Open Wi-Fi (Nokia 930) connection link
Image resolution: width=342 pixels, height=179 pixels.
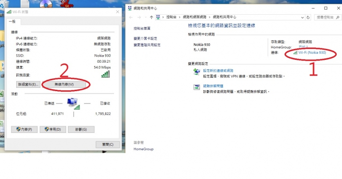pyautogui.click(x=312, y=53)
